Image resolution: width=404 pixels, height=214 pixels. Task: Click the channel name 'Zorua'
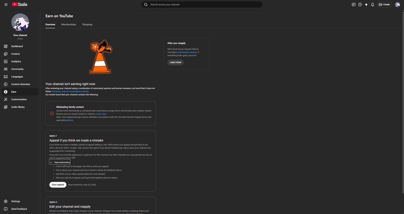pyautogui.click(x=20, y=39)
